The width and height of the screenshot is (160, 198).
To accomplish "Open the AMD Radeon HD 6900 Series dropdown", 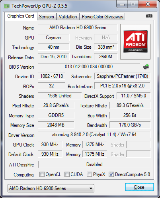I will tap(51, 188).
